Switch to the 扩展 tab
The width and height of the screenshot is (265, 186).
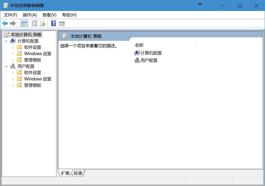(65, 173)
